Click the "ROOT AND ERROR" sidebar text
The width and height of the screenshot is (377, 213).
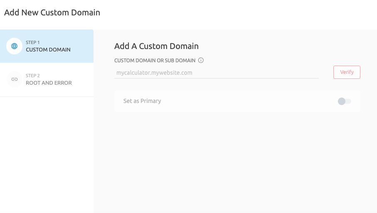coord(49,83)
